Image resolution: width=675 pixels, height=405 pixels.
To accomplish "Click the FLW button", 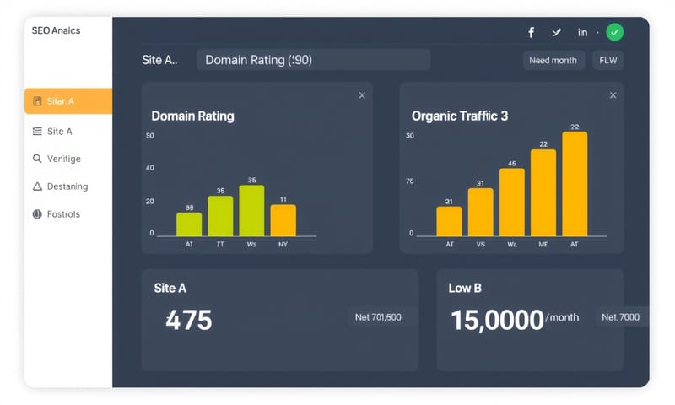I will (x=607, y=60).
